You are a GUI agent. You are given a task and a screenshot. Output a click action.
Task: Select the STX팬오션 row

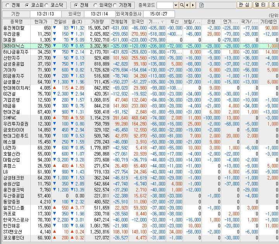coord(141,232)
